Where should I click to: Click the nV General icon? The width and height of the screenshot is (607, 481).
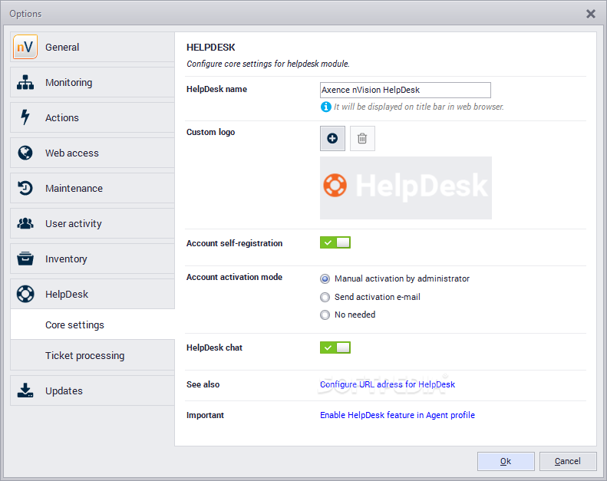click(25, 47)
